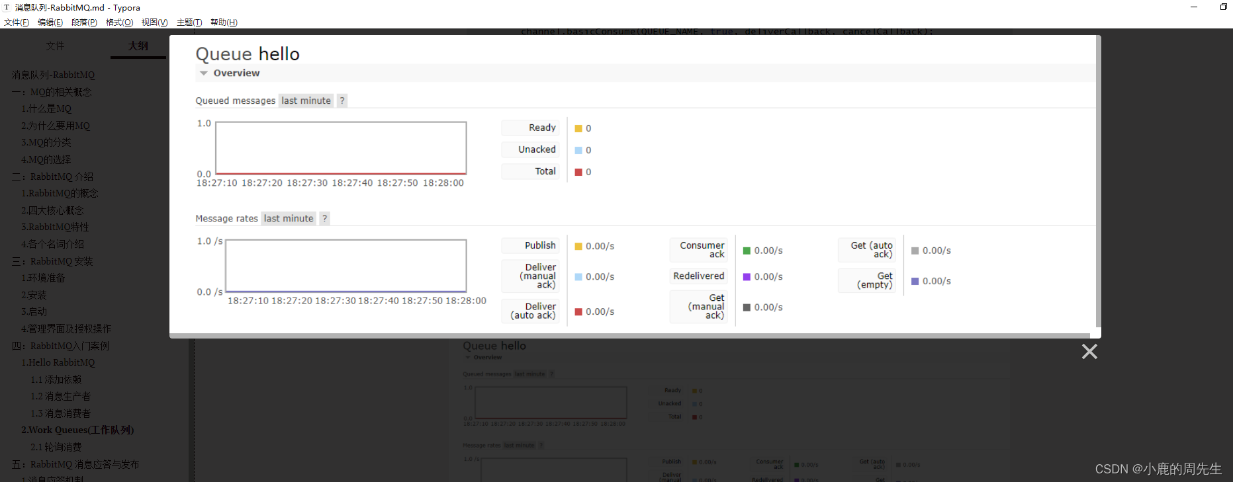The image size is (1233, 482).
Task: Jump to outline heading 二：RabbitMQ 介绍
Action: pos(53,177)
